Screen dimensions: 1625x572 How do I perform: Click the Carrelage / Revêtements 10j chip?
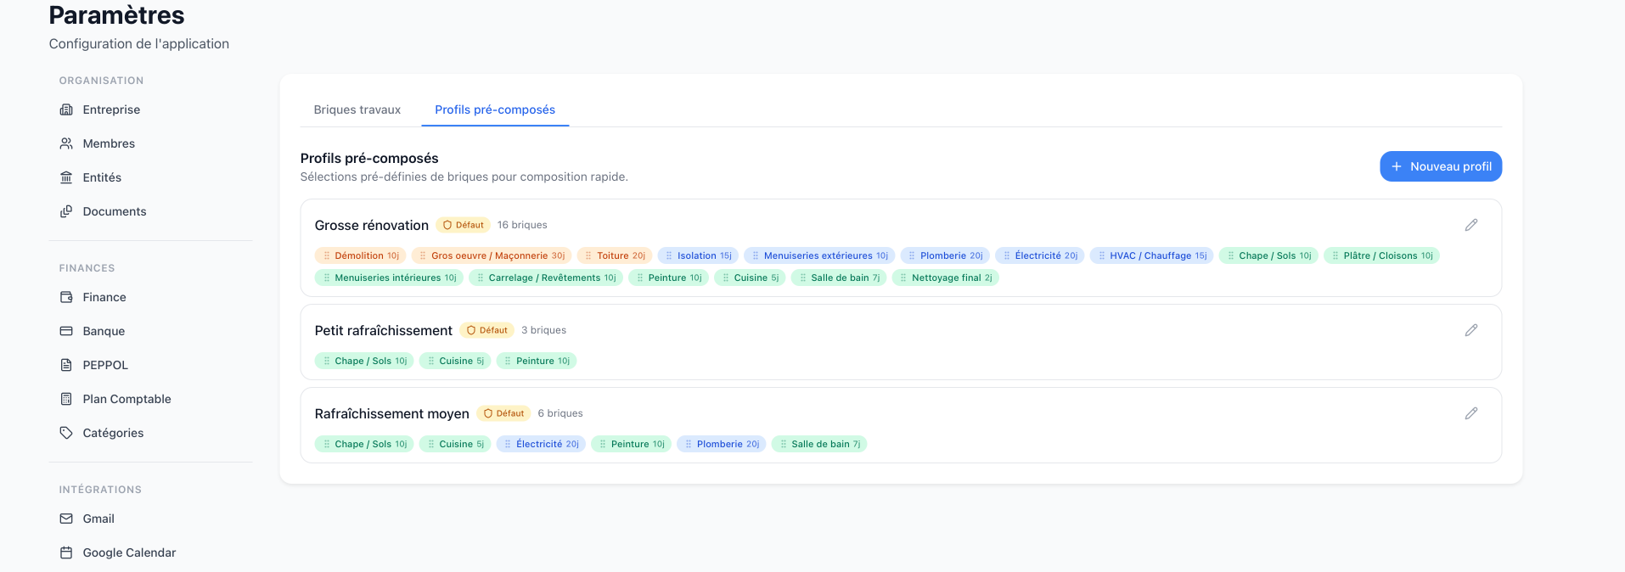click(546, 278)
